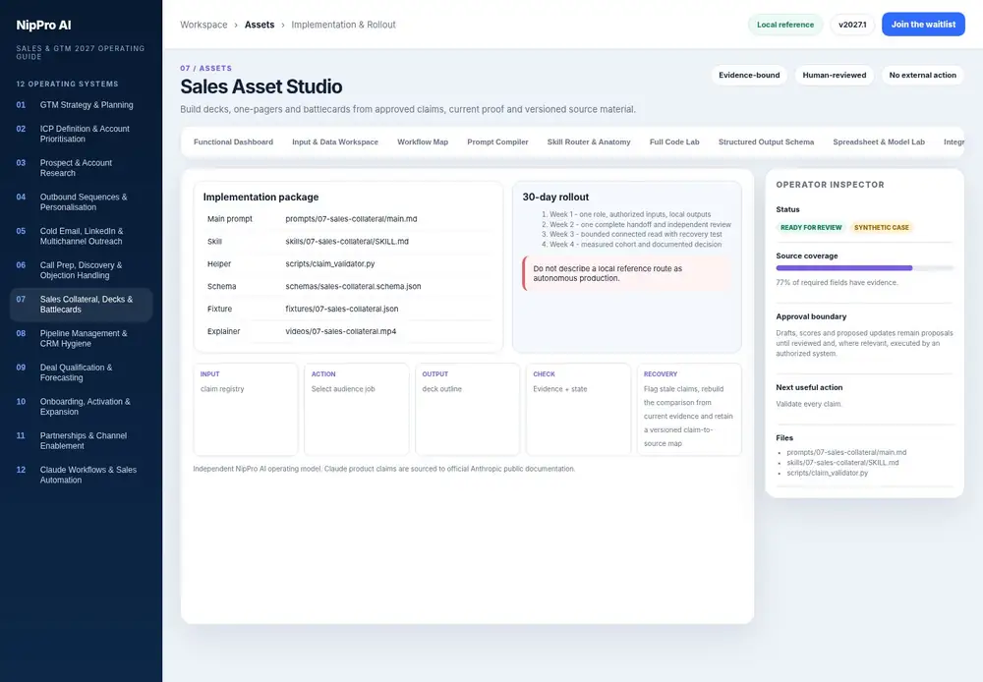Image resolution: width=983 pixels, height=682 pixels.
Task: Click the Sales Asset Studio heading
Action: [x=261, y=86]
